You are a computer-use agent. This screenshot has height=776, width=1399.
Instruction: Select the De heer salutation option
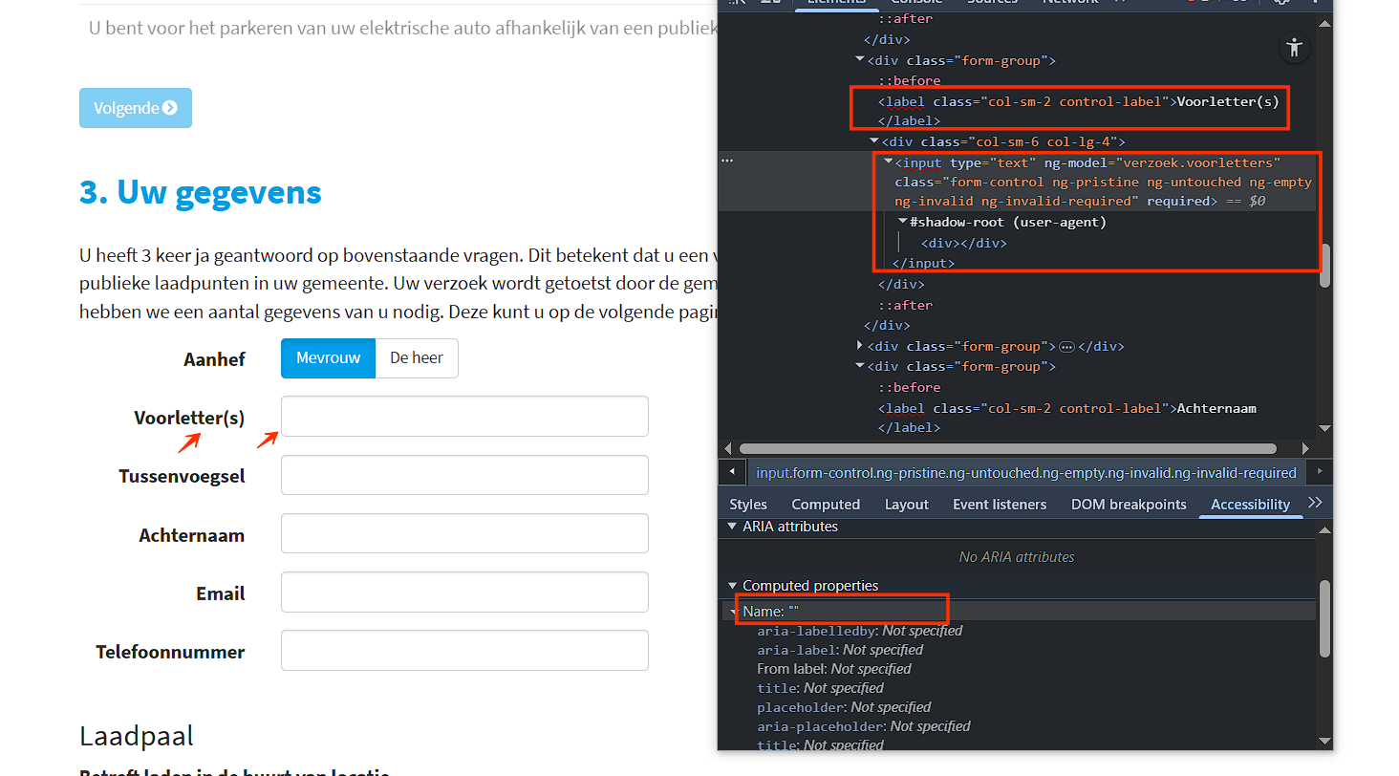coord(417,358)
